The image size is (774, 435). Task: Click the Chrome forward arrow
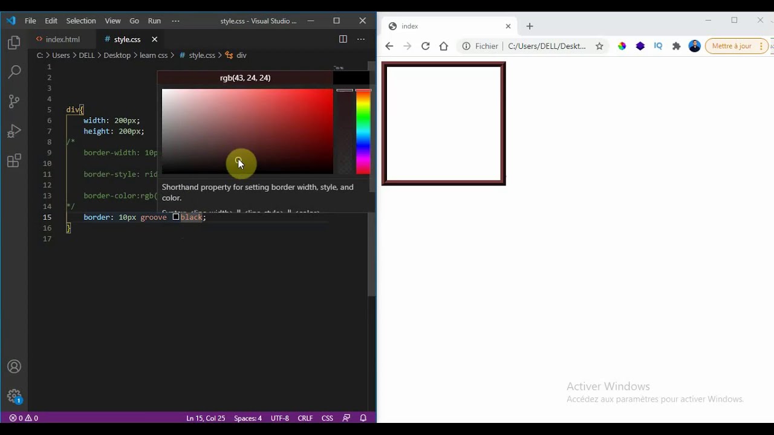pyautogui.click(x=408, y=46)
